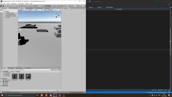Toggle hidden objects visibility count
The image size is (172, 97).
coord(42,10)
